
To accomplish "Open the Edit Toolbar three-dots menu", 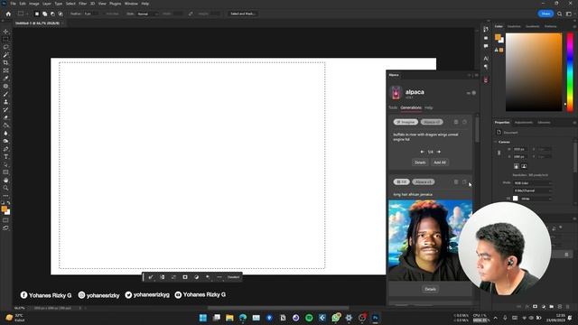I will pos(5,196).
